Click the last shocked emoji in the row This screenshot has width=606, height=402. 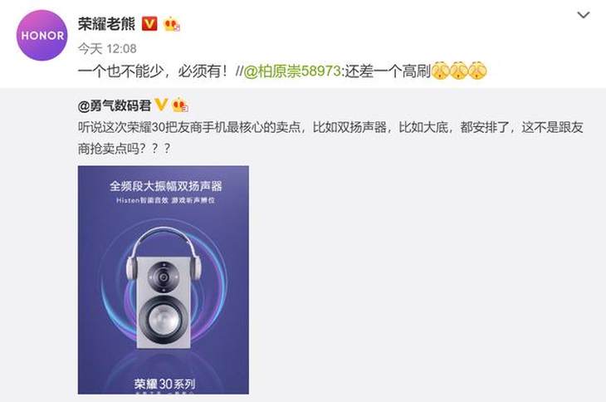click(477, 71)
